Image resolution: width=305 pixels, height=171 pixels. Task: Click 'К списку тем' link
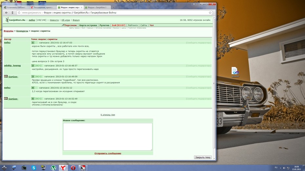[x=108, y=114]
